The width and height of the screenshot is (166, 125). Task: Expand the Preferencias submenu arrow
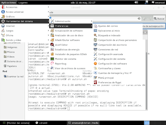point(92,26)
